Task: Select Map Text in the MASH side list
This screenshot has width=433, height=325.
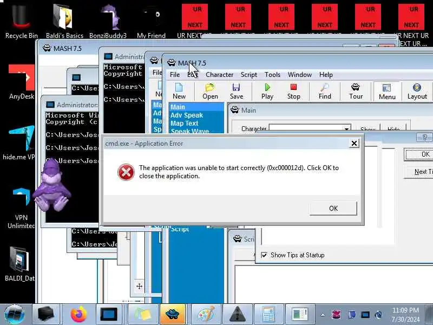Action: (x=196, y=123)
